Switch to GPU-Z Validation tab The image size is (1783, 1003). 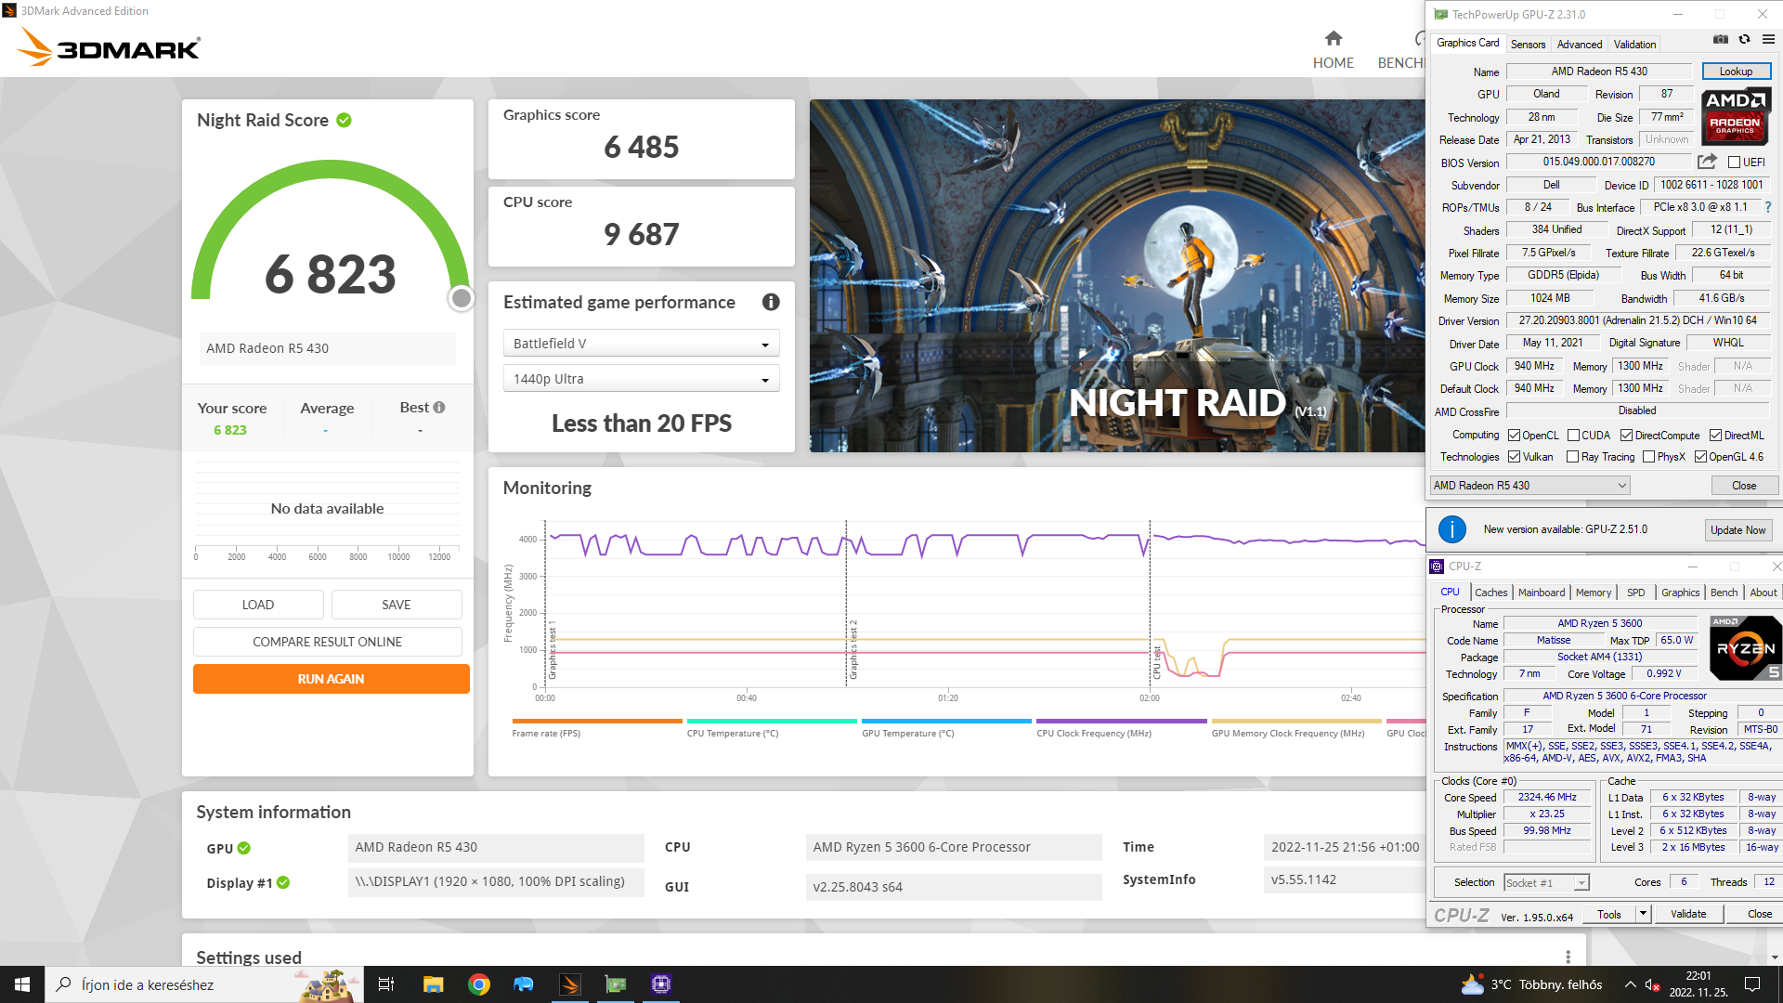click(1634, 45)
